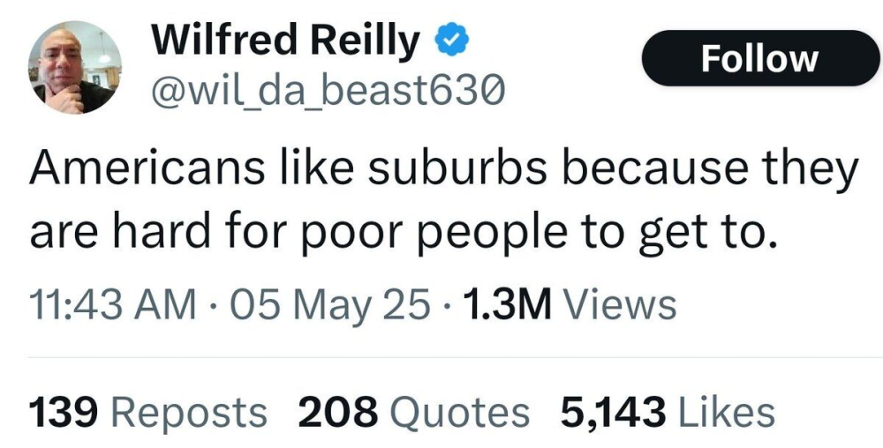
Task: Click the blue verified checkmark badge
Action: coord(449,41)
